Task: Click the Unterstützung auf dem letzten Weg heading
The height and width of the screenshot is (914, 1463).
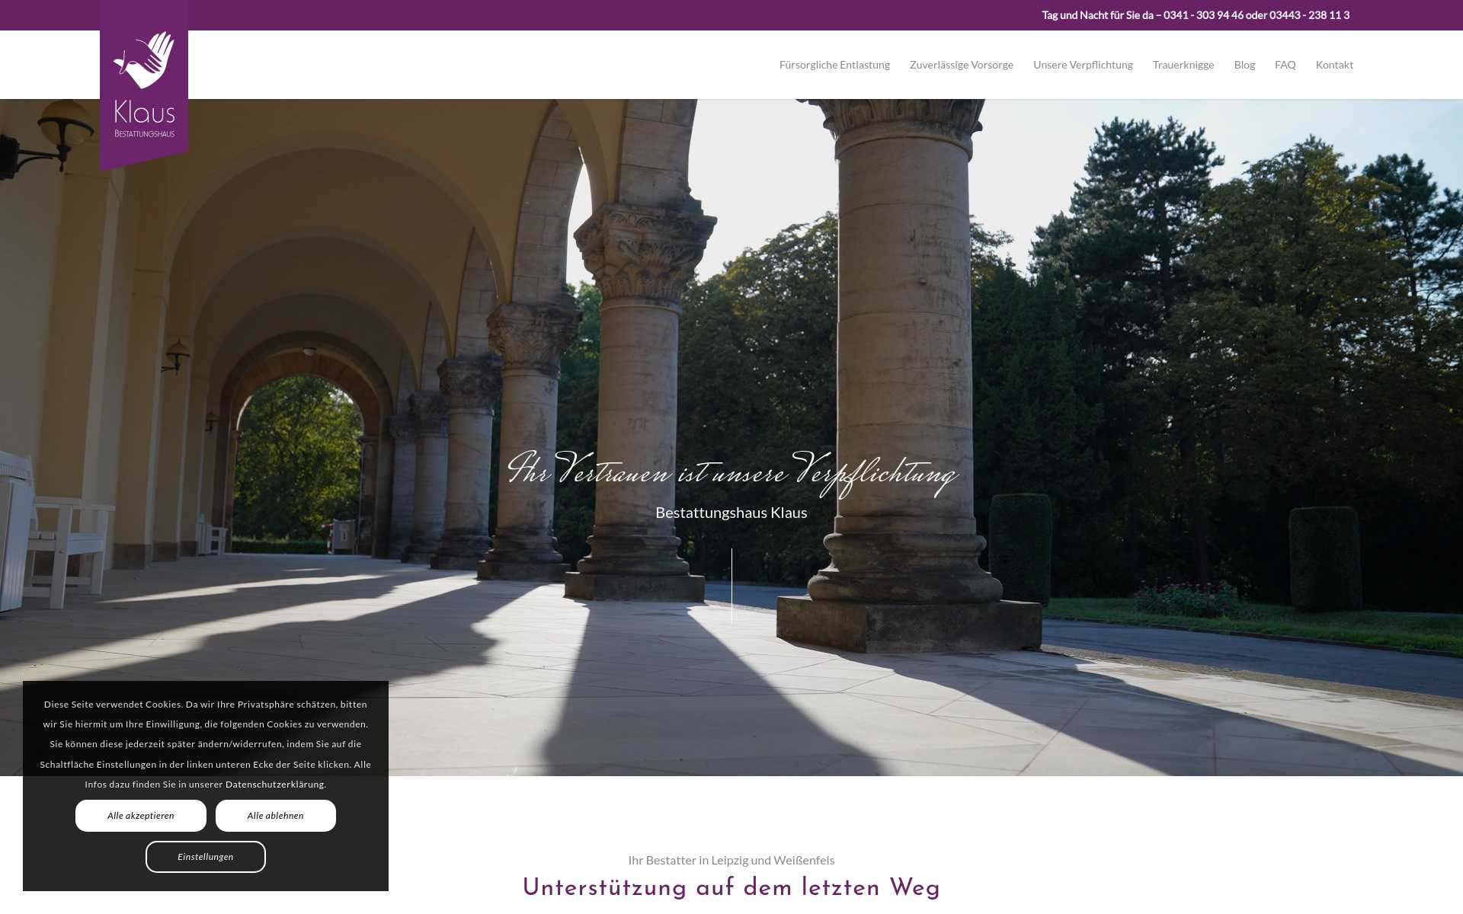Action: click(731, 887)
